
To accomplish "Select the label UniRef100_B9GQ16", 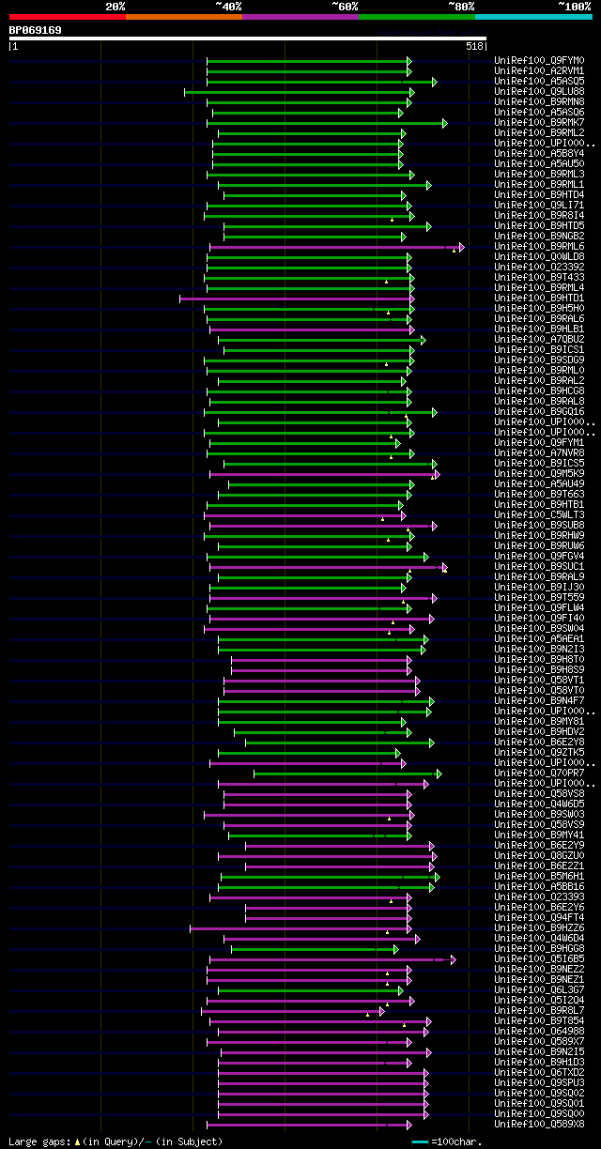I will [539, 411].
